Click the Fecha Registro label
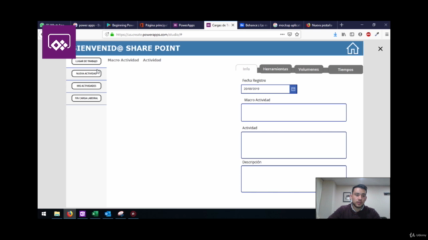 click(254, 81)
